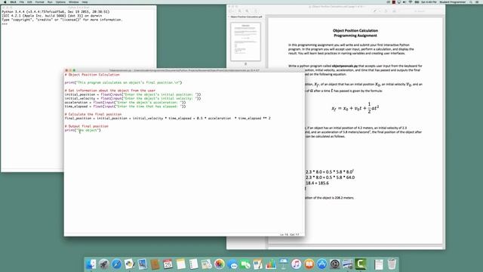Click '# Calculate the final position' comment
Image resolution: width=483 pixels, height=272 pixels.
click(93, 114)
